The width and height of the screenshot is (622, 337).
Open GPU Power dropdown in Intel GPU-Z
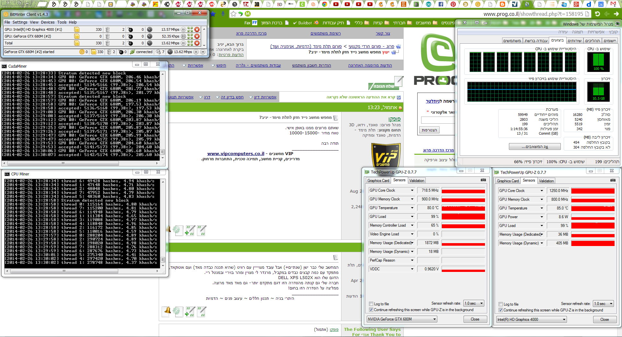542,217
